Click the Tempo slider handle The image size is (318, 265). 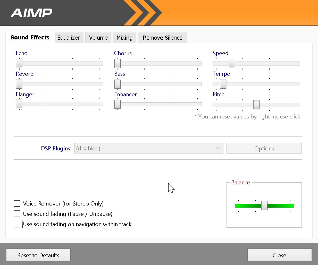point(223,84)
